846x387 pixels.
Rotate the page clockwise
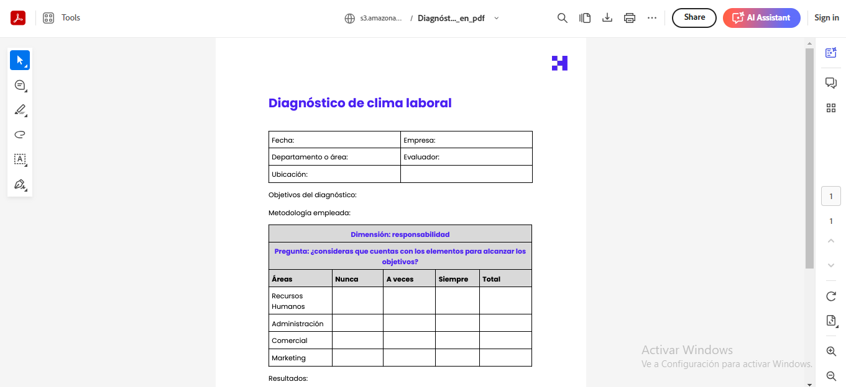pos(831,296)
